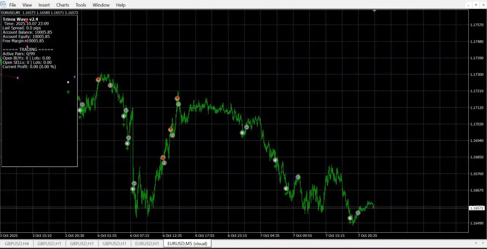Open the File menu
487x249 pixels.
(13, 5)
